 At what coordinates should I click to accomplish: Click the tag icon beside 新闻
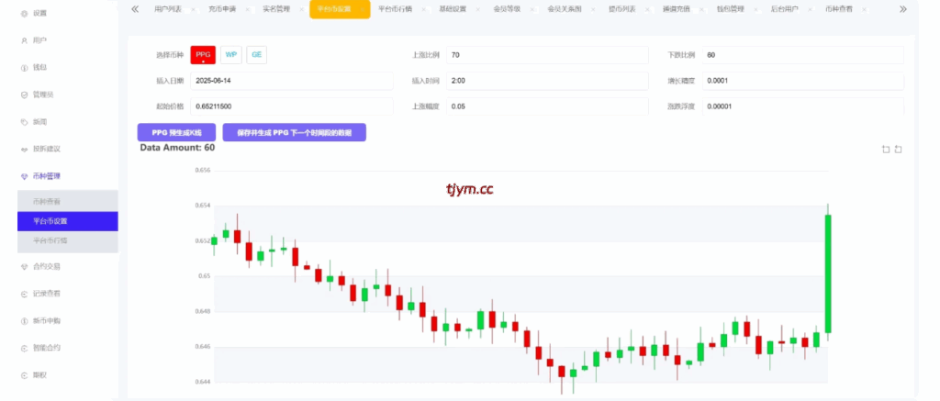tap(25, 121)
